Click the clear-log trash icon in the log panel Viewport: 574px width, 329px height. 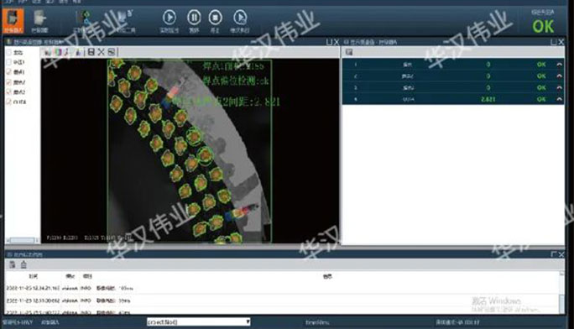click(23, 264)
